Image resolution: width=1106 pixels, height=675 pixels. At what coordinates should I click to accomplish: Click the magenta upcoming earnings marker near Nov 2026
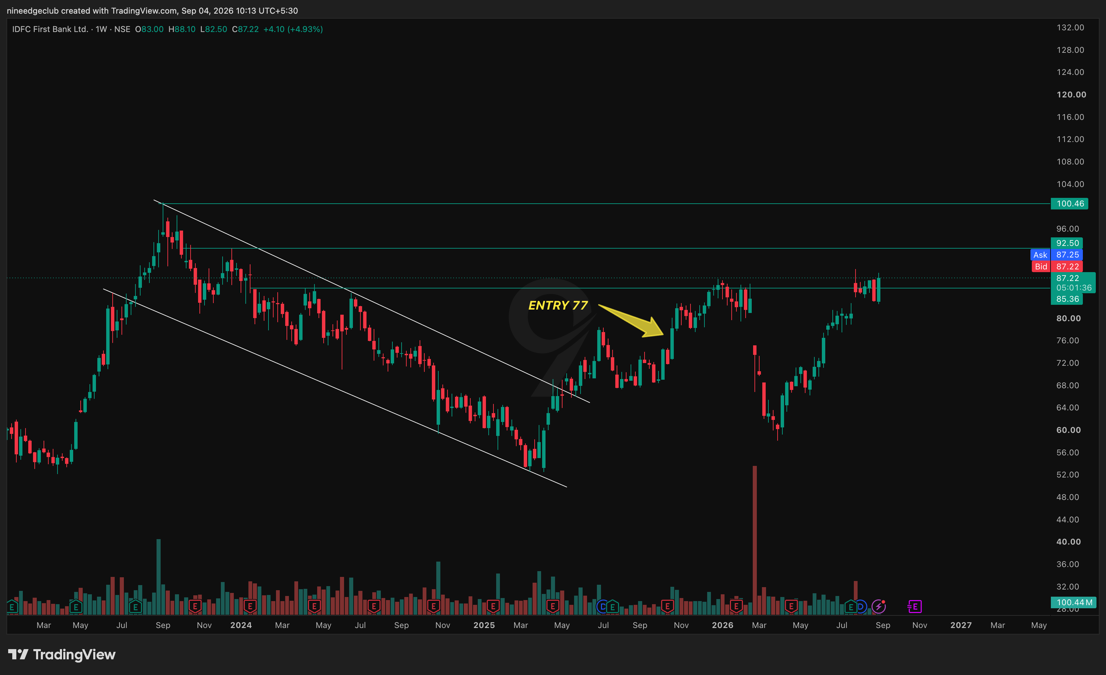coord(915,607)
